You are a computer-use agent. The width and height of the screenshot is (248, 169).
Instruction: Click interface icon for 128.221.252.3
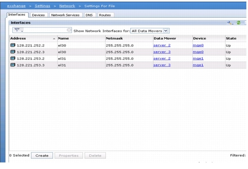pos(13,52)
